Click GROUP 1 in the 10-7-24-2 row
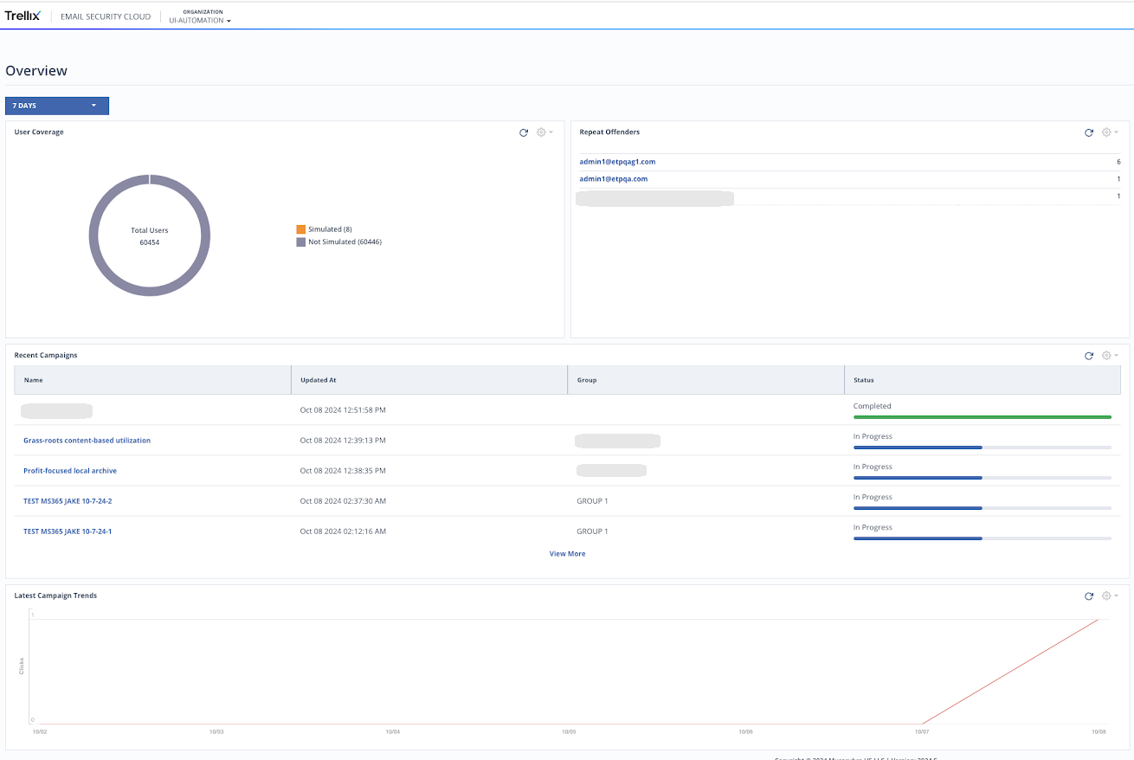This screenshot has width=1134, height=760. [x=592, y=501]
